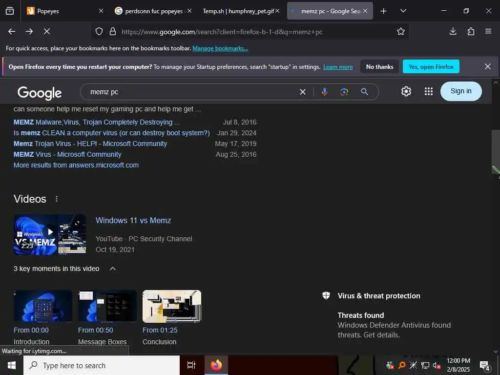Select memz pc Google Search tab
This screenshot has height=375, width=500.
330,11
